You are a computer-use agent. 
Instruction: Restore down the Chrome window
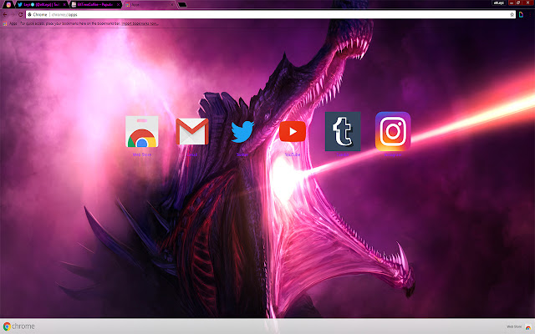(x=518, y=3)
